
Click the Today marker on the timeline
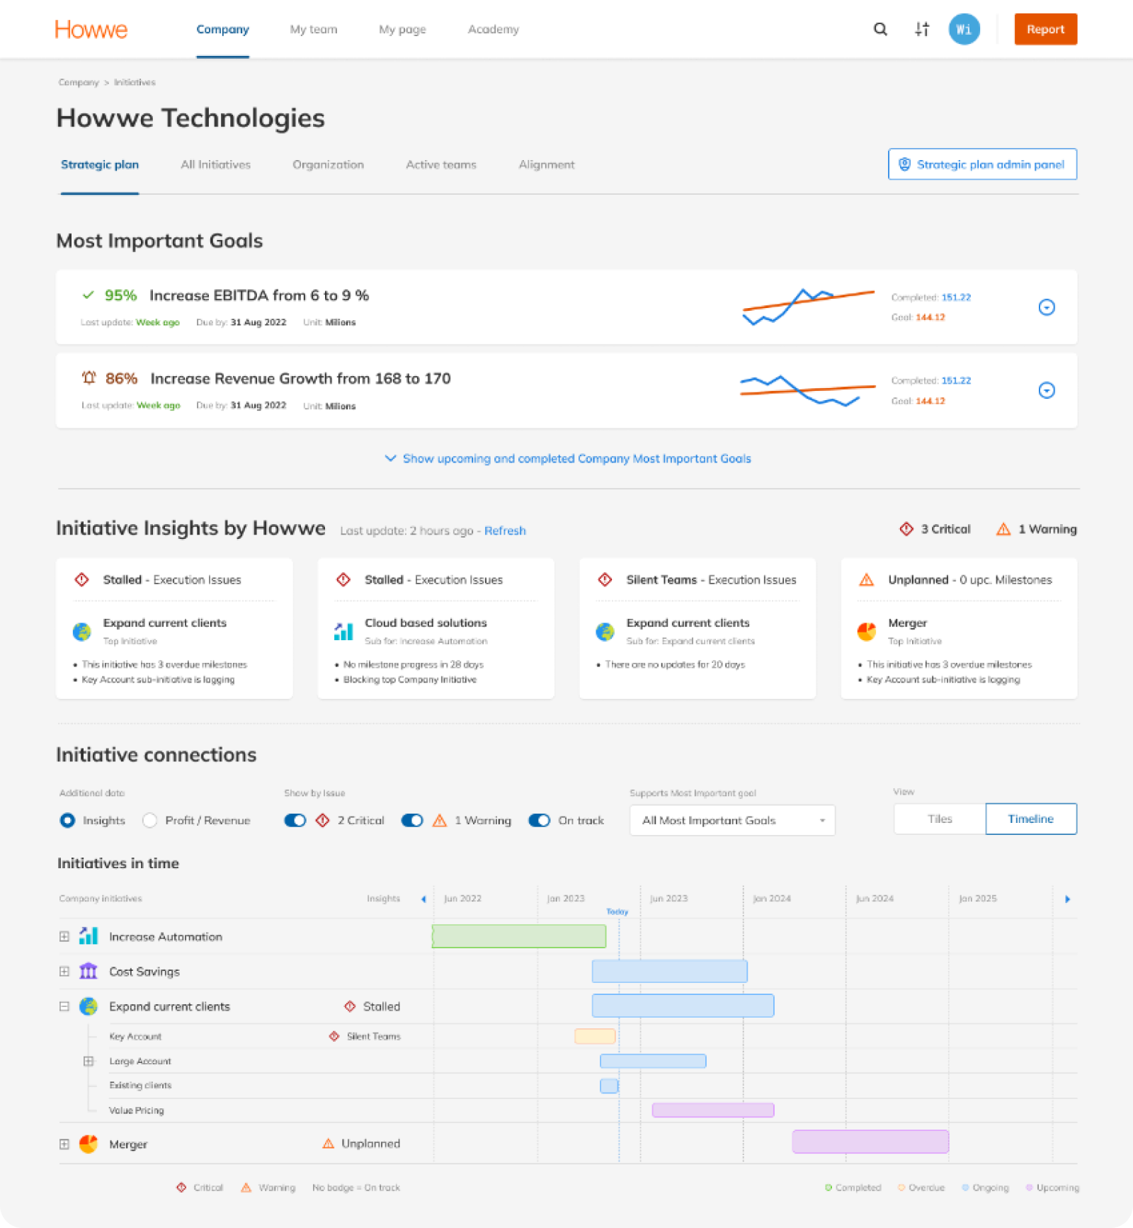pos(617,911)
